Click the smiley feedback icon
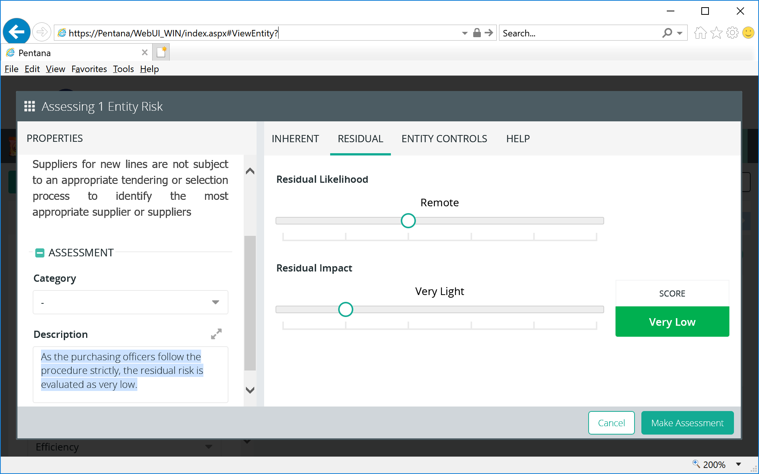 pos(748,33)
